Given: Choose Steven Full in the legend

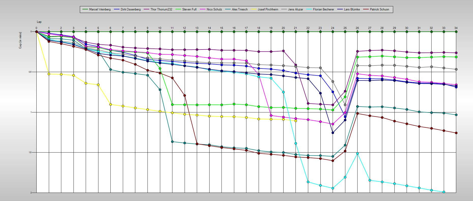Looking at the screenshot, I should pyautogui.click(x=186, y=9).
